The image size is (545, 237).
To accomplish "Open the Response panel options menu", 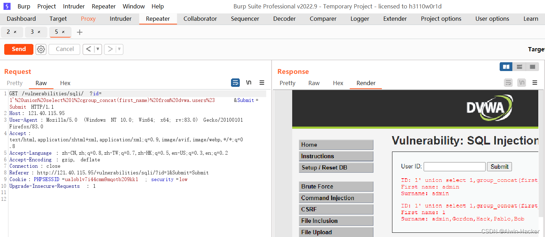I will click(x=535, y=83).
